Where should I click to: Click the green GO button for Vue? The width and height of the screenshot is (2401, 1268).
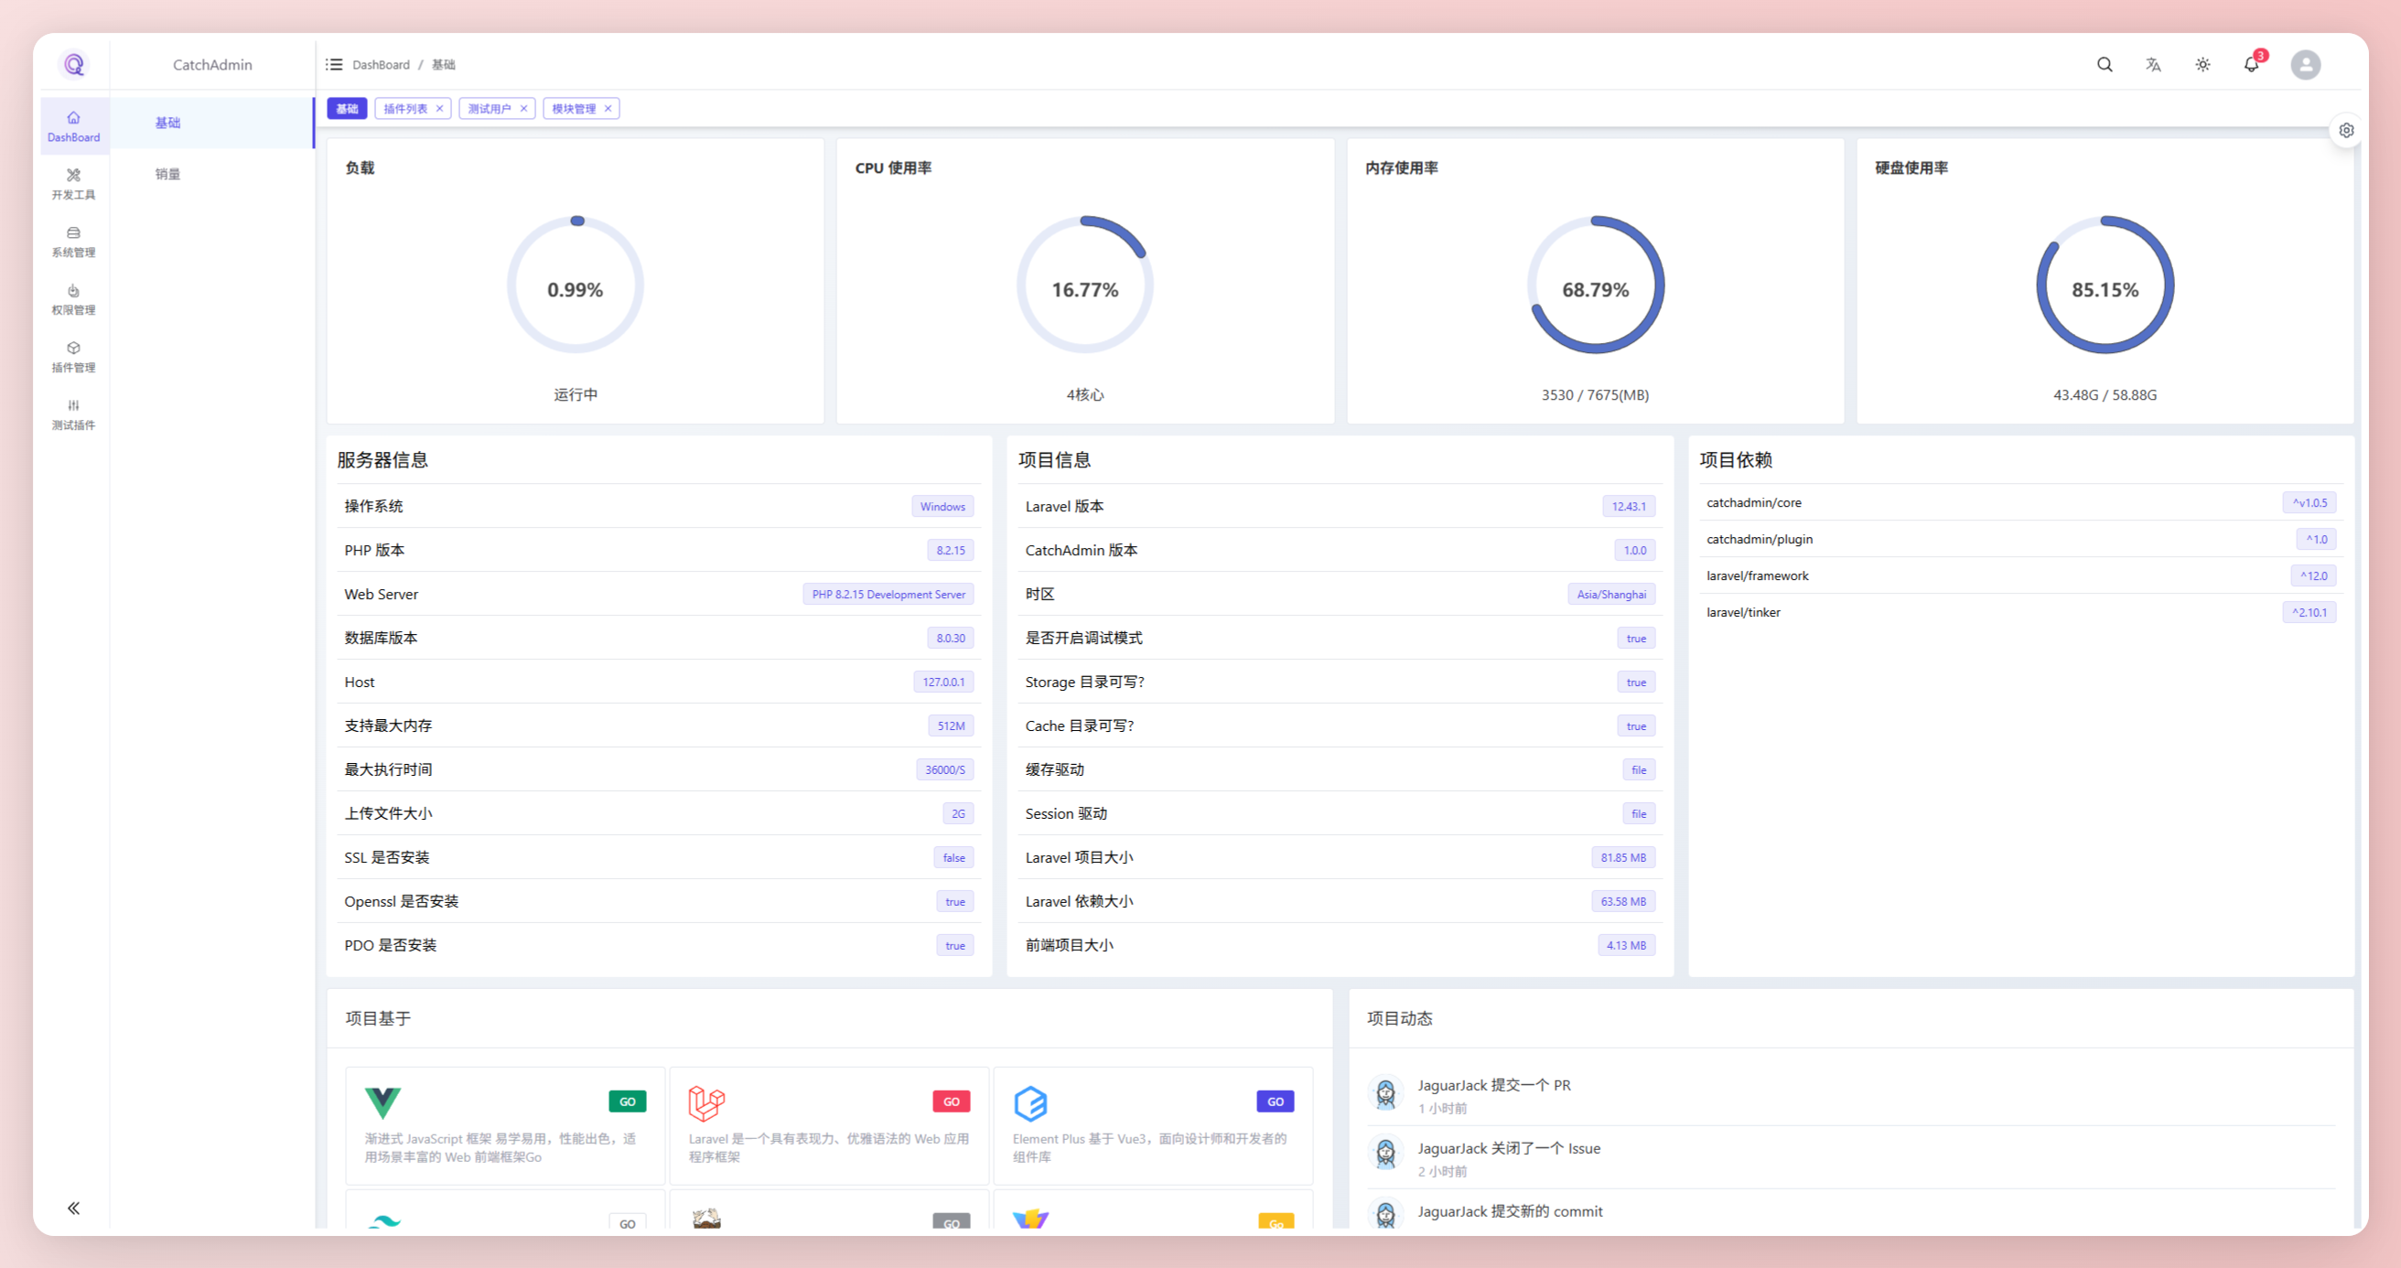coord(628,1101)
